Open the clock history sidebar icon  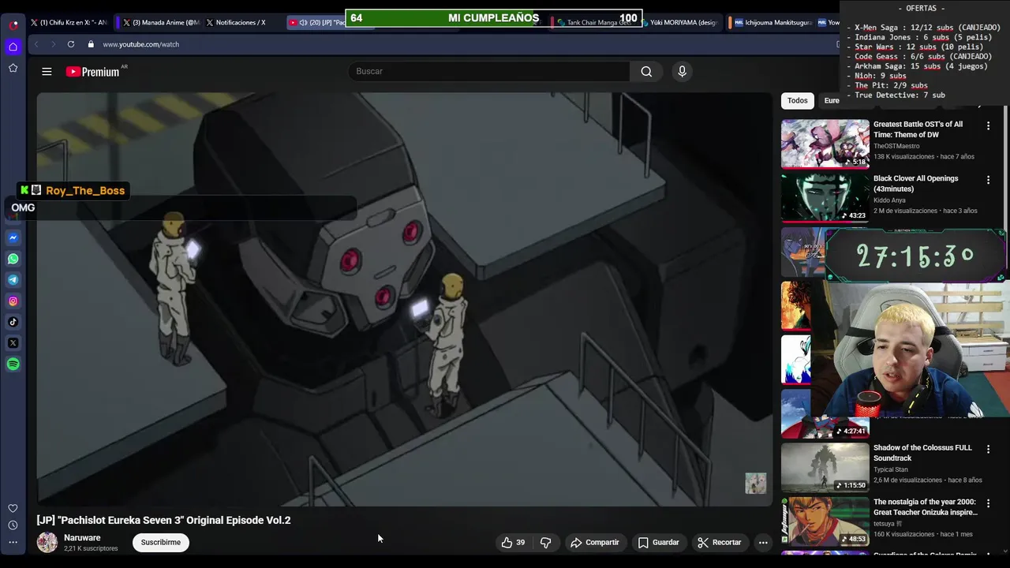pos(13,525)
